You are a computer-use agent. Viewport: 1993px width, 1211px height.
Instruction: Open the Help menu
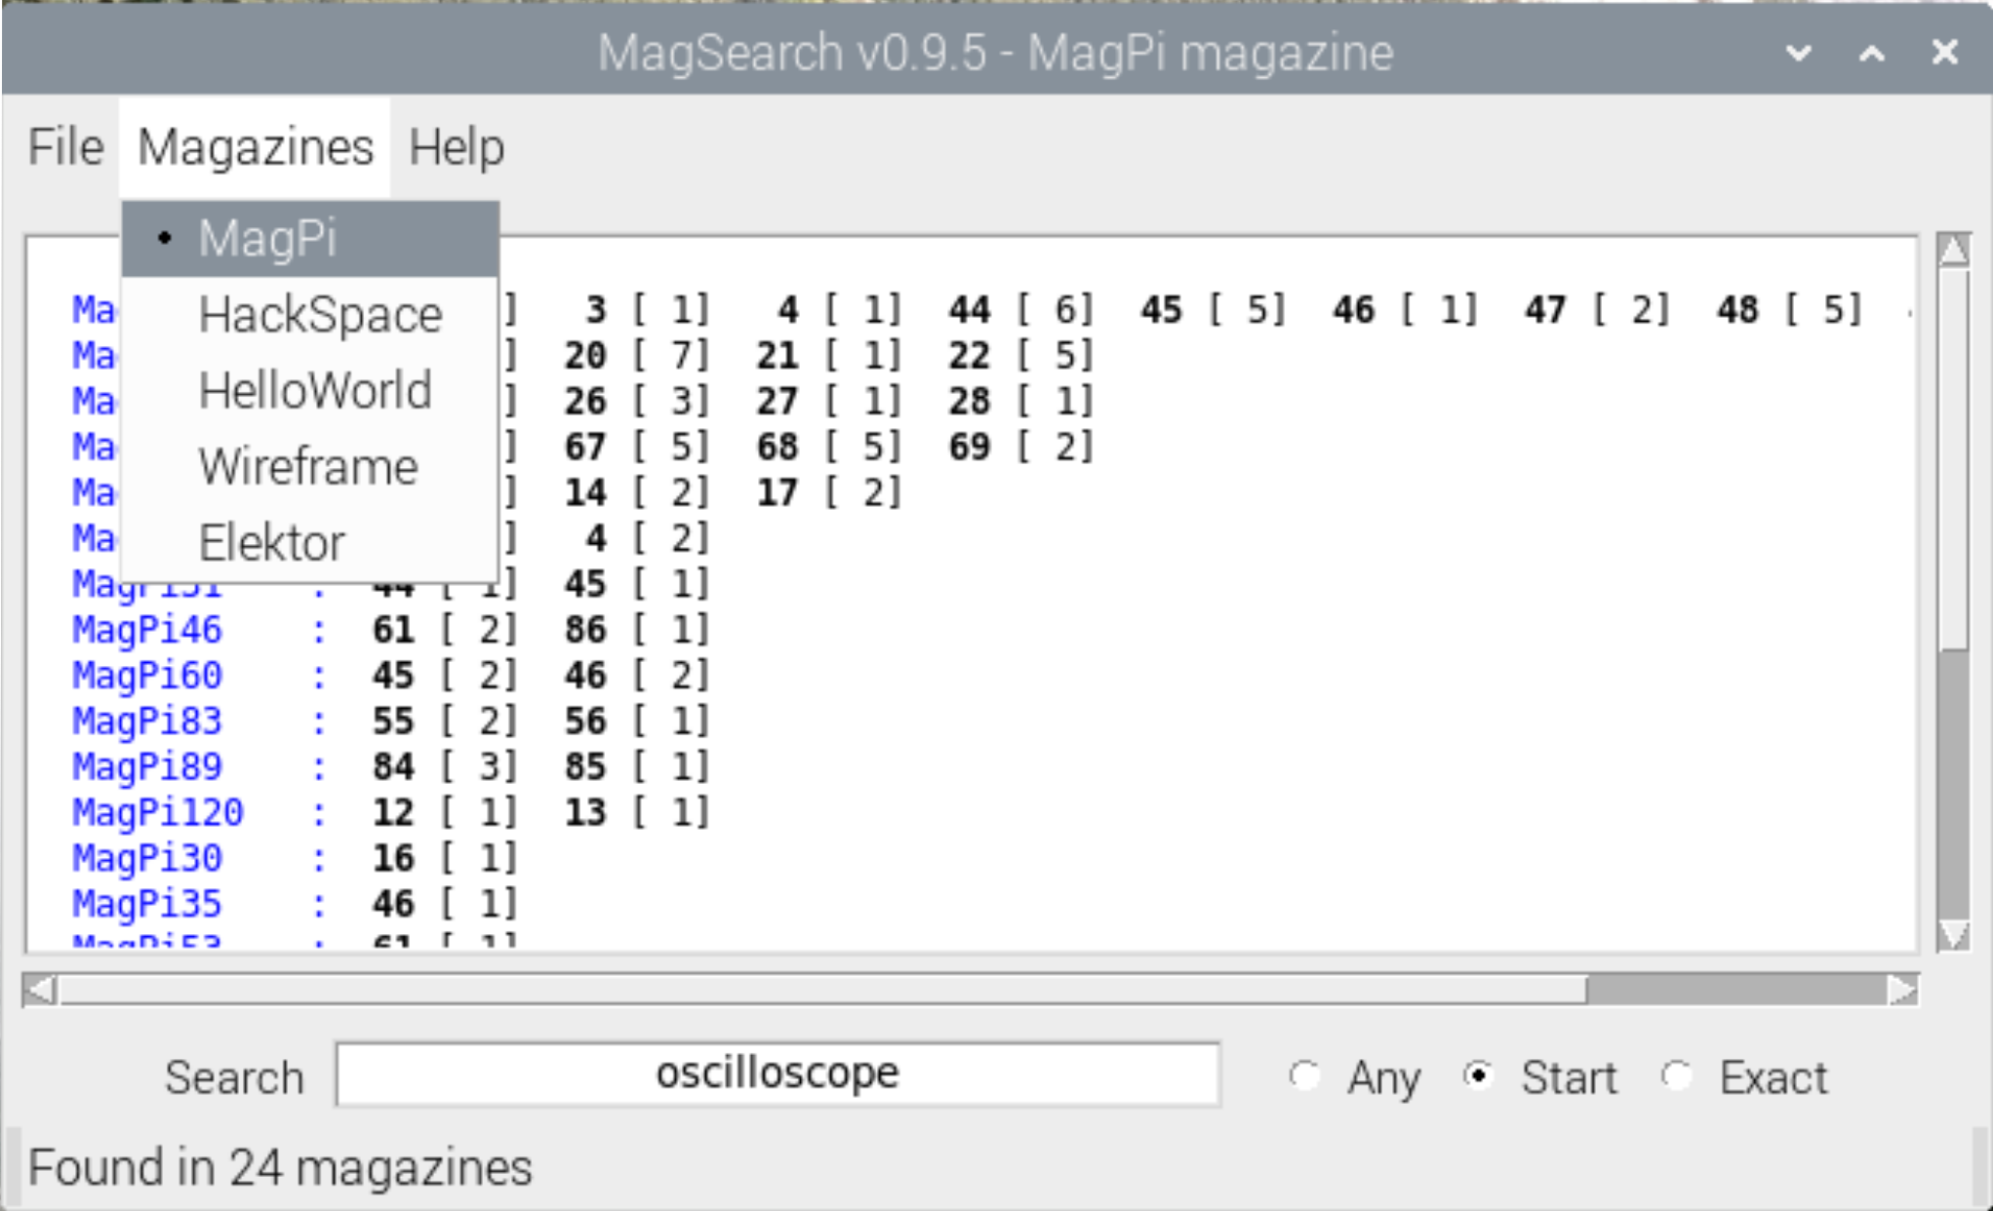pyautogui.click(x=455, y=146)
